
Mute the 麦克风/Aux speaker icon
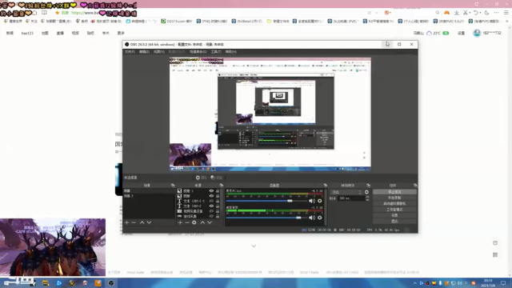[x=312, y=201]
